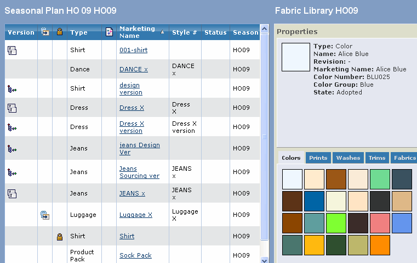Image resolution: width=417 pixels, height=263 pixels.
Task: Select the salmon pink color swatch
Action: 380,223
